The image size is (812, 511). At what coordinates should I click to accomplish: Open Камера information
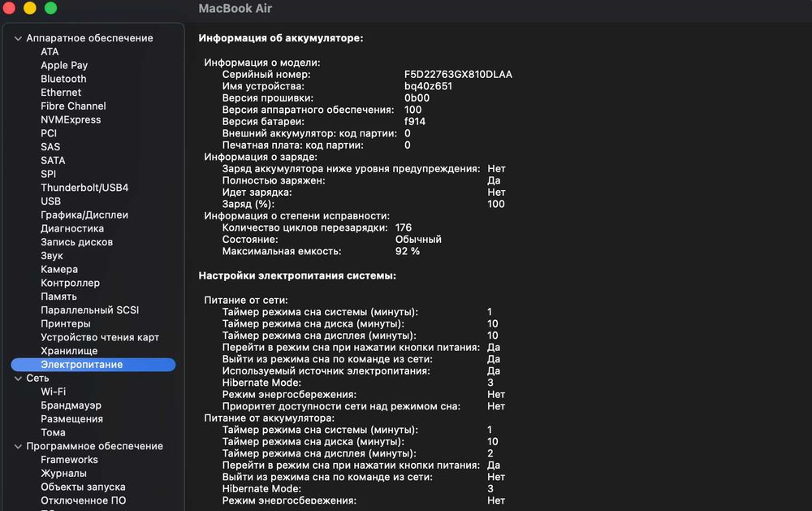click(x=59, y=270)
